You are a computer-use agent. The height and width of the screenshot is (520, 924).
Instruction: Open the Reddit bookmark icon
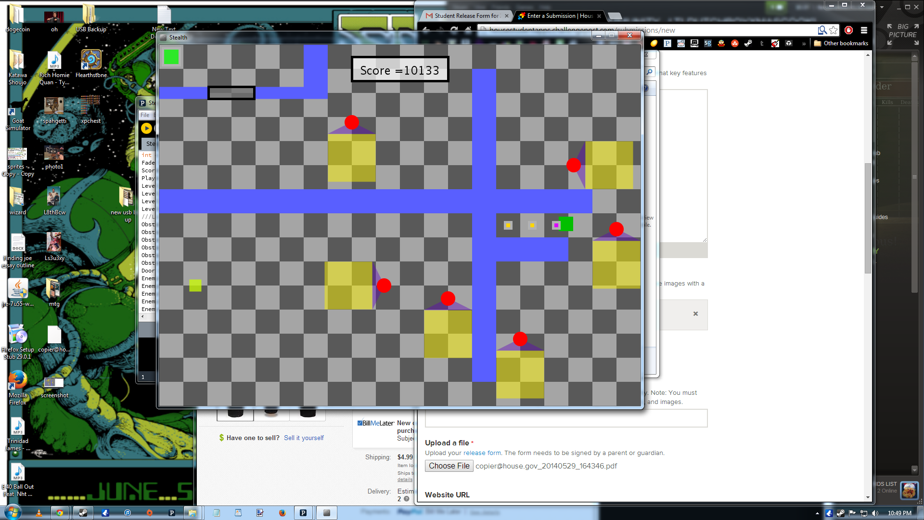(681, 43)
